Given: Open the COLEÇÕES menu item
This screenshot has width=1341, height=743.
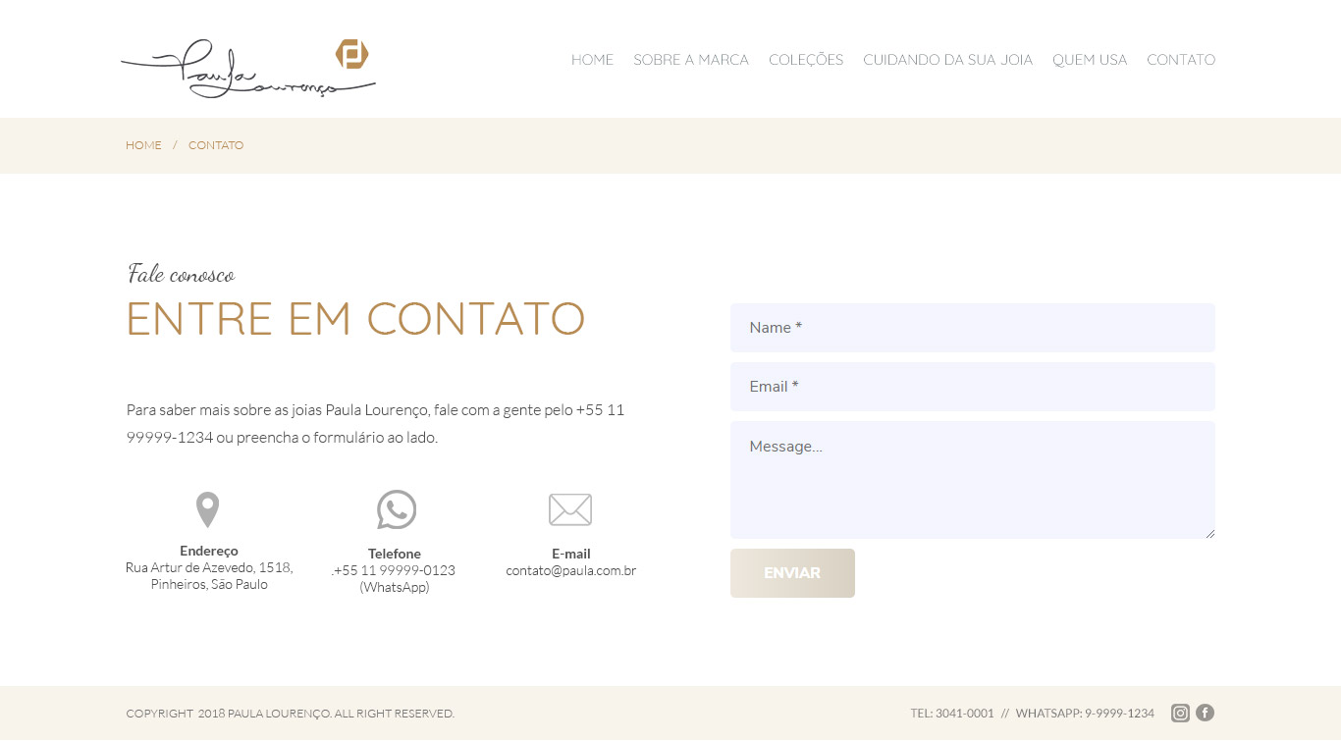Looking at the screenshot, I should [x=805, y=60].
